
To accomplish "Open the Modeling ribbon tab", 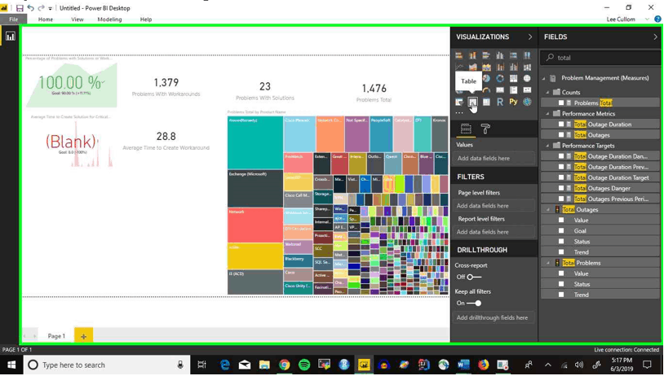I will 109,20.
